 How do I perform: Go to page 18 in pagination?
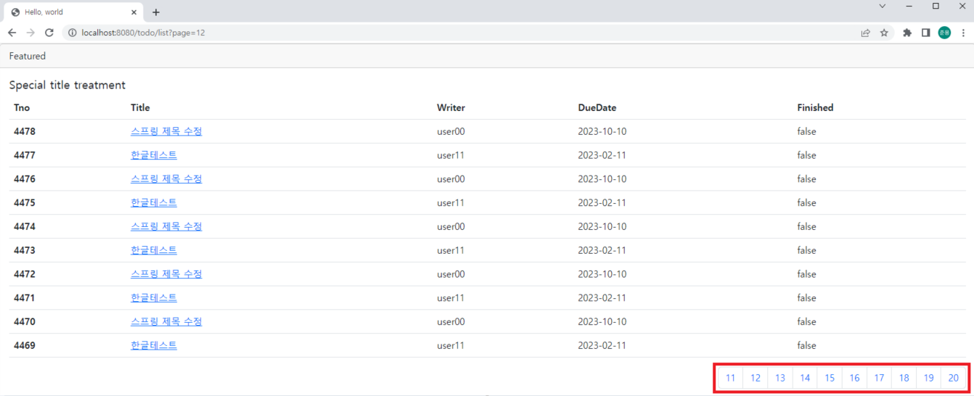pos(904,378)
